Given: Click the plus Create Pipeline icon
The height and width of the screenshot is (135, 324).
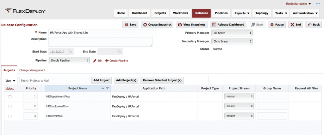Looking at the screenshot, I should click(107, 61).
